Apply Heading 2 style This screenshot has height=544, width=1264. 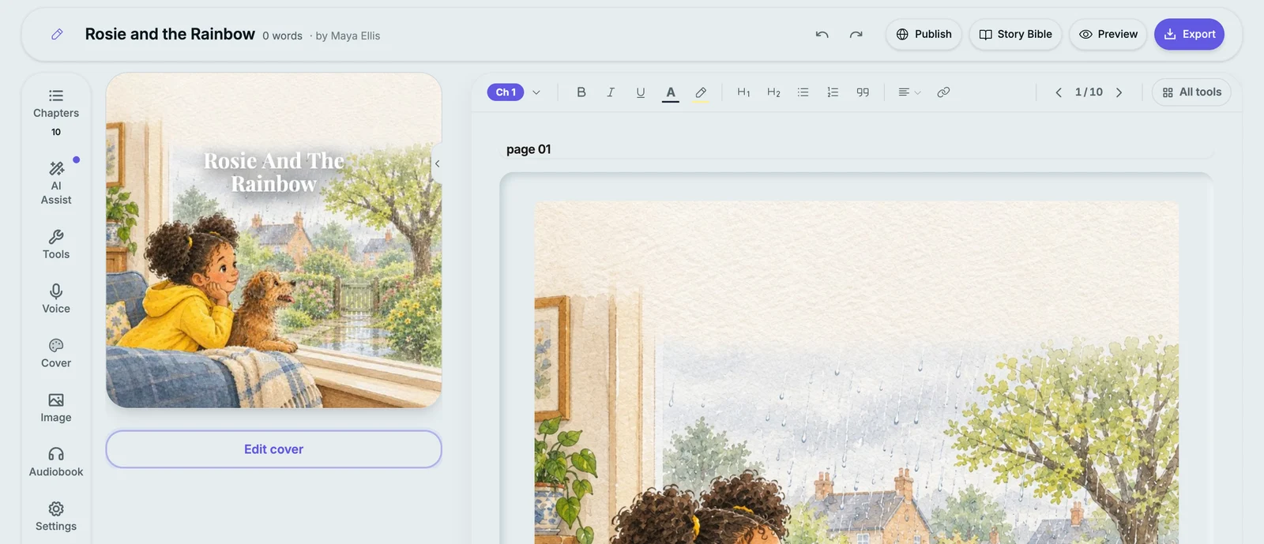pos(773,92)
